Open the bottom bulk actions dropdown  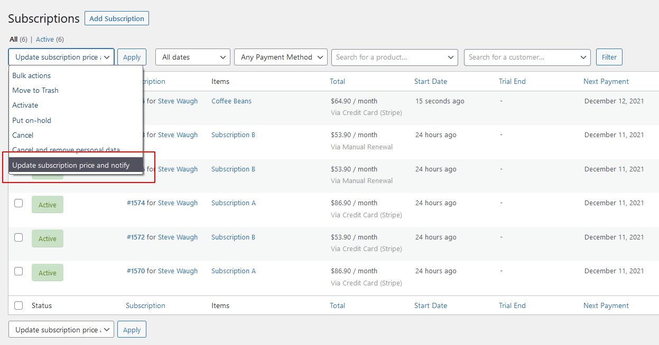pos(61,329)
